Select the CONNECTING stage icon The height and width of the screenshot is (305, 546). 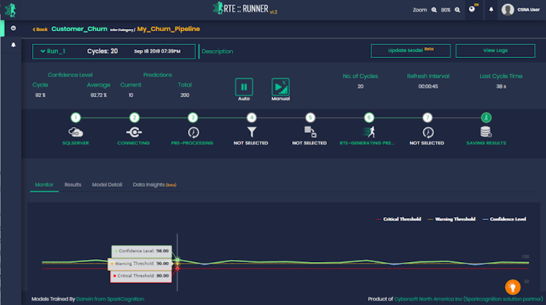(x=134, y=132)
